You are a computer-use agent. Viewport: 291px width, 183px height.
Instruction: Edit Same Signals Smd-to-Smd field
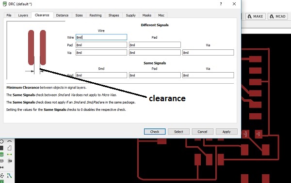click(101, 75)
